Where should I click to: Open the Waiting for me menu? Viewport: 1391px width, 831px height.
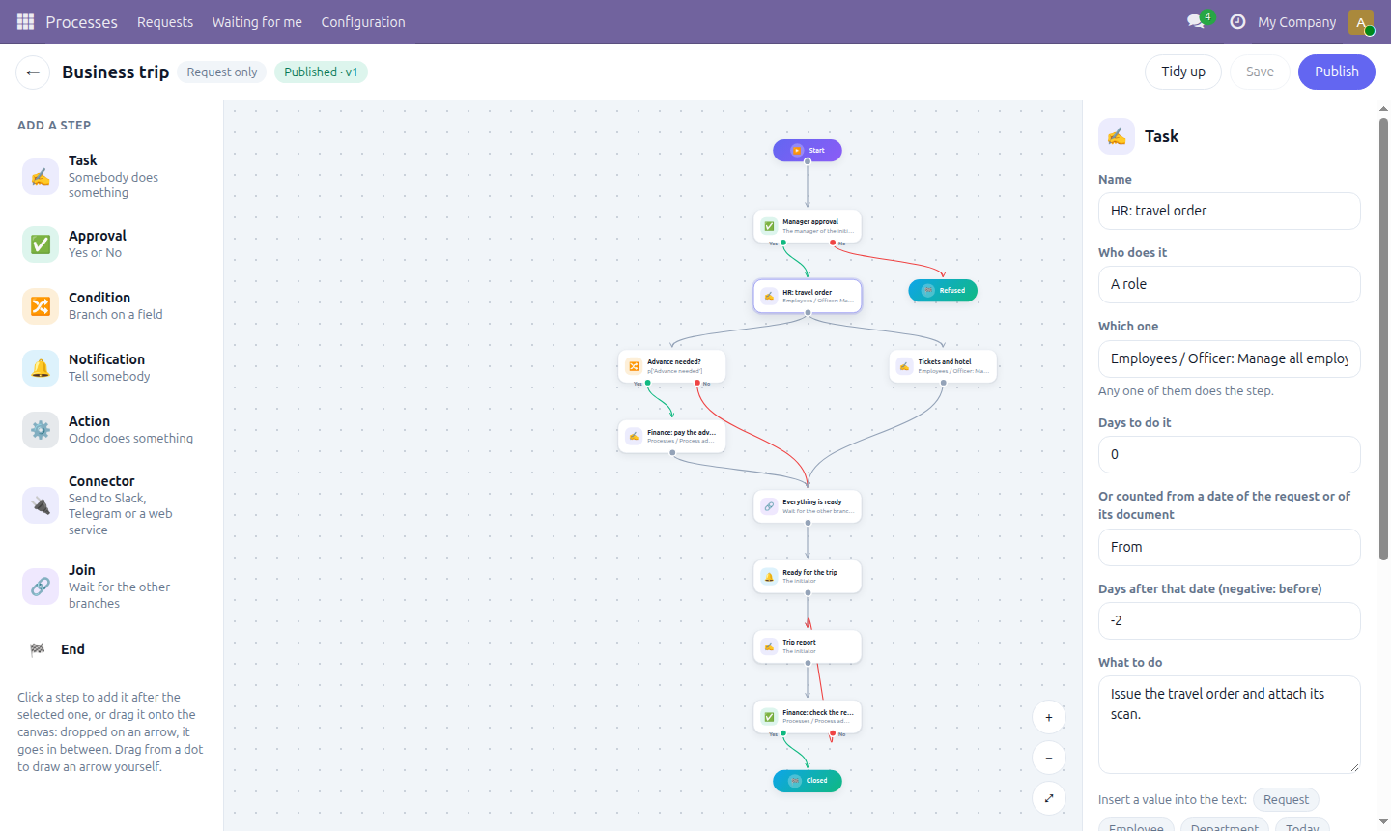coord(257,22)
